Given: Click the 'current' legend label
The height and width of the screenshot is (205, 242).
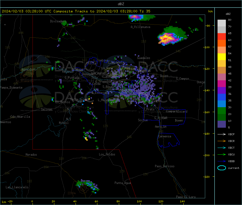Looking at the screenshot, I should (x=234, y=168).
